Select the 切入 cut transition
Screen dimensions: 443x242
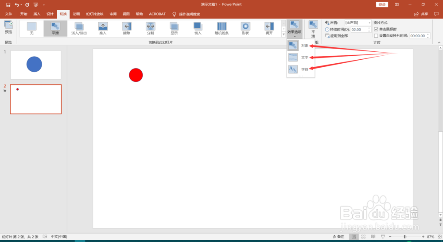[x=198, y=28]
